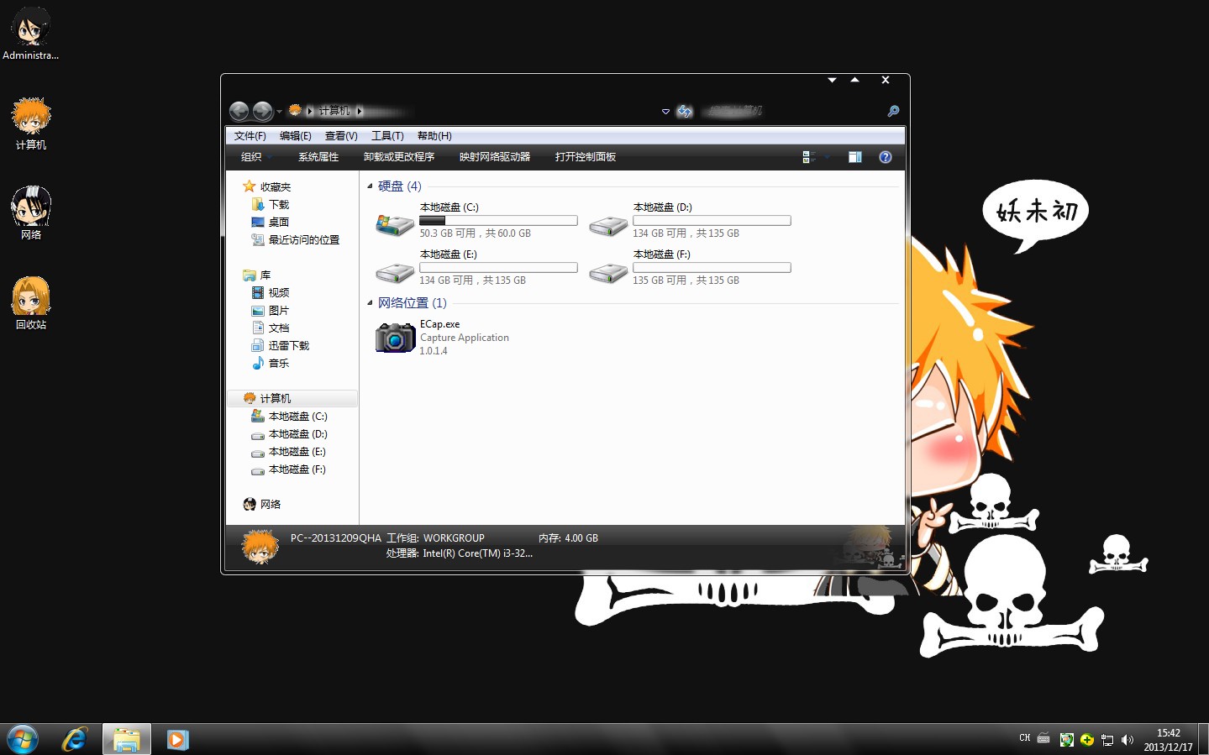Screen dimensions: 1209x755
Task: Select 本地磁盘 (D:) in the navigation tree
Action: [x=297, y=434]
